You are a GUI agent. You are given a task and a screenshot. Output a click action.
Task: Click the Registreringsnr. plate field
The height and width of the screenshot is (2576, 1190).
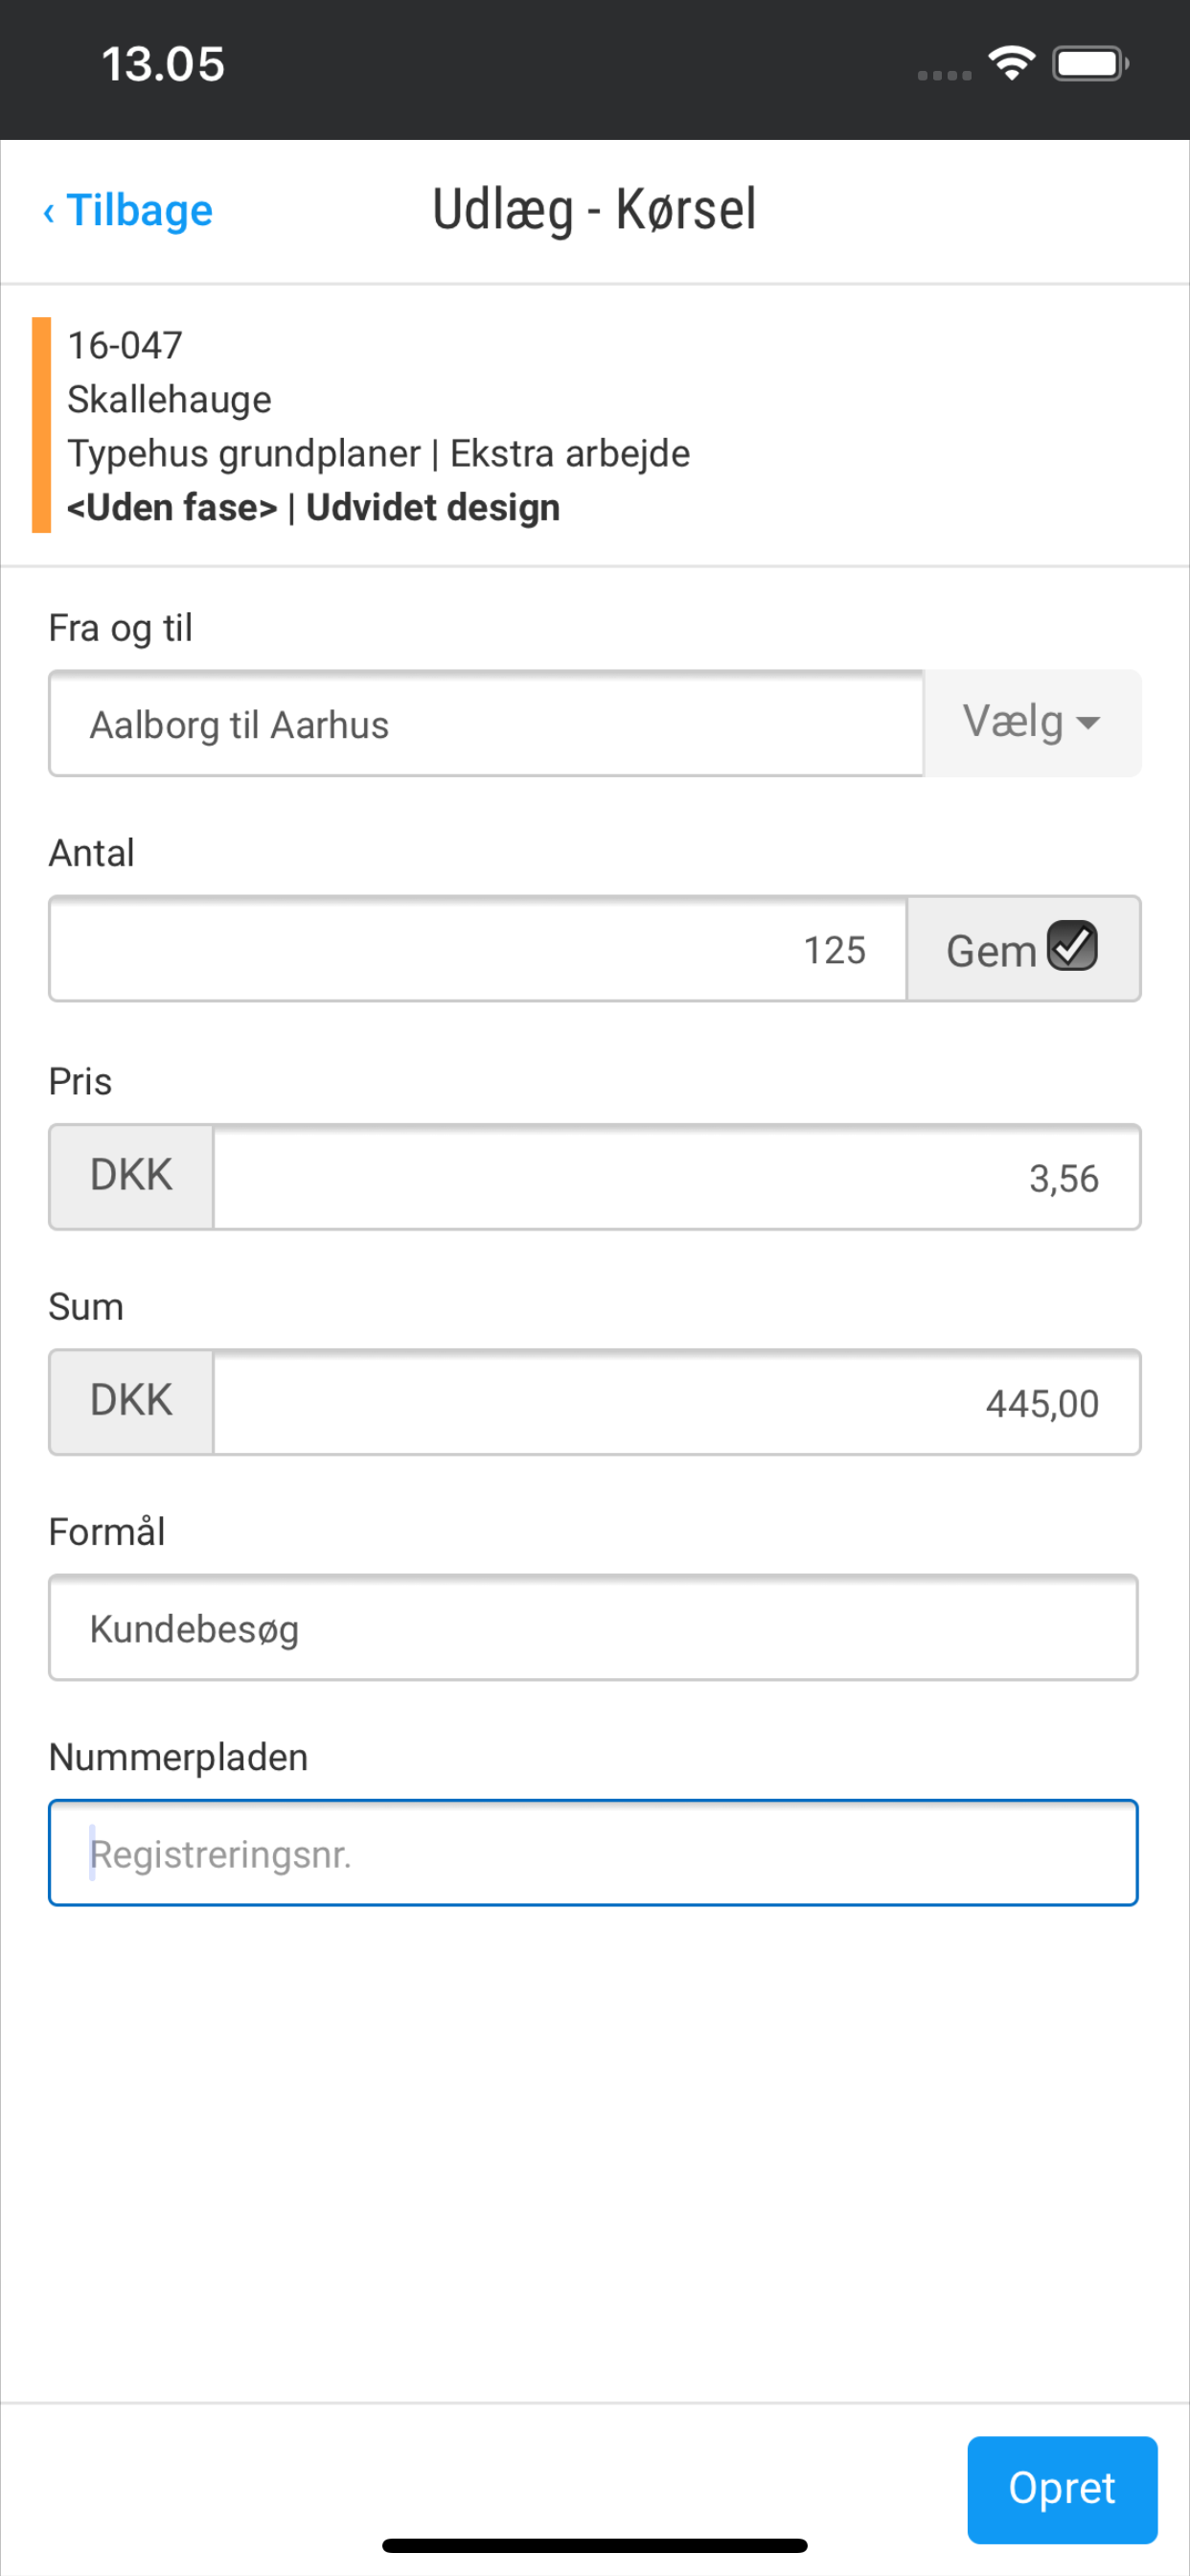tap(593, 1853)
